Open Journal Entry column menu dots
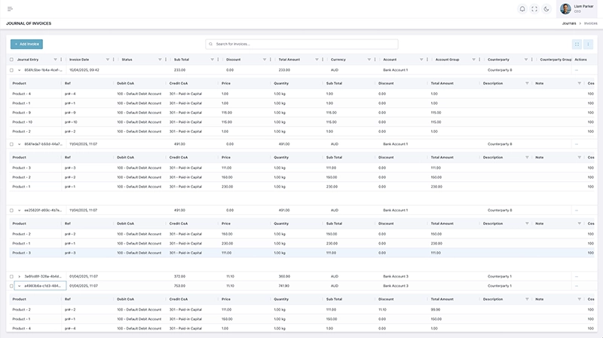Image resolution: width=603 pixels, height=338 pixels. [61, 60]
